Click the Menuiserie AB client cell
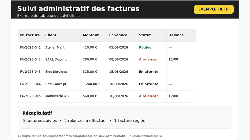 [x=62, y=96]
